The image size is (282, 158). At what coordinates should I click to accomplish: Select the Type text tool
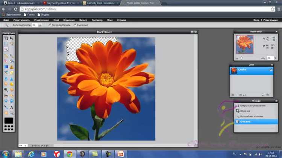pos(12,107)
